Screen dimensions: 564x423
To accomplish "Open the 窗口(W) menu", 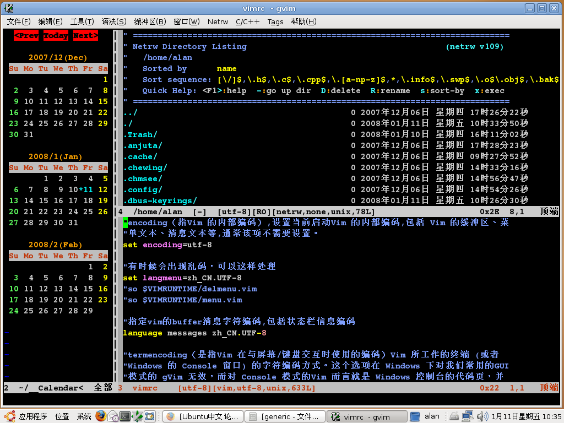I will [186, 21].
